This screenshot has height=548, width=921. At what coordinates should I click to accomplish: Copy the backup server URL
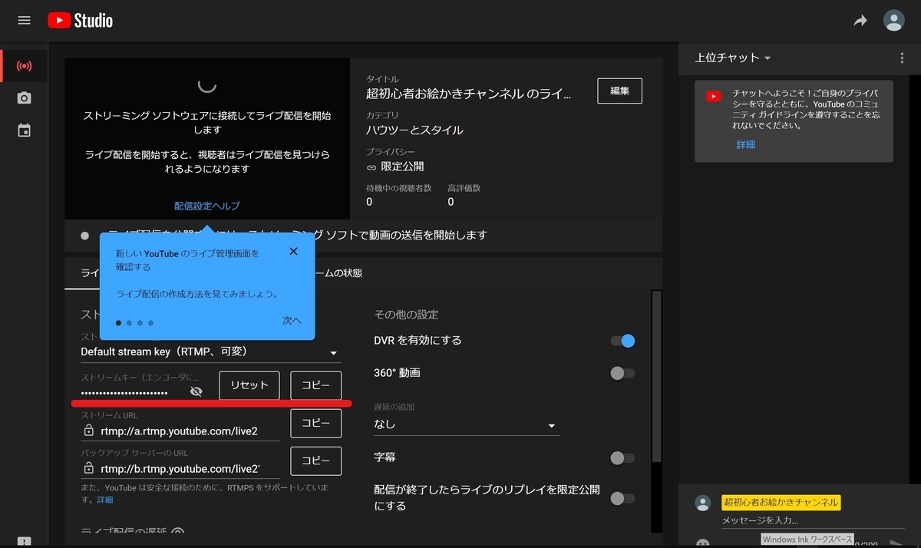point(315,461)
